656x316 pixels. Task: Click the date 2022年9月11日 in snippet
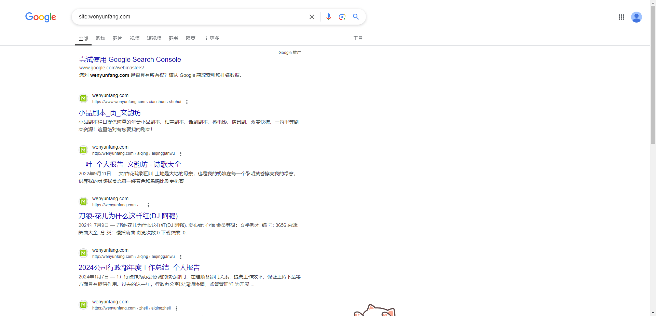95,174
